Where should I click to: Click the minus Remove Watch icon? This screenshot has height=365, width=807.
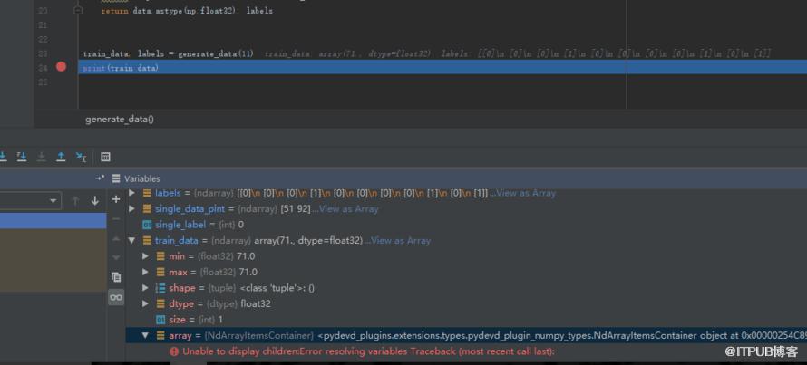click(x=116, y=219)
